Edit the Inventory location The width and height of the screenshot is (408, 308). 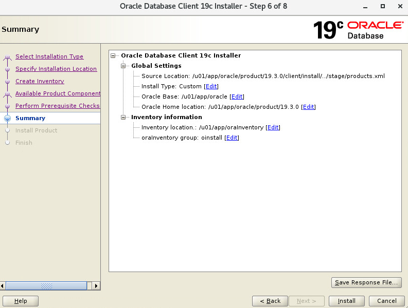273,127
